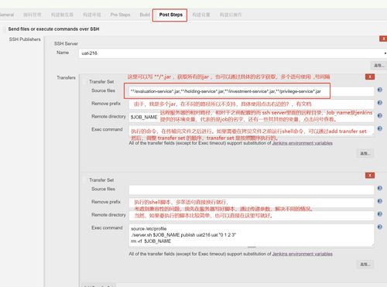Click the second 'Transfer Set' heading
387x287 pixels.
[101, 180]
